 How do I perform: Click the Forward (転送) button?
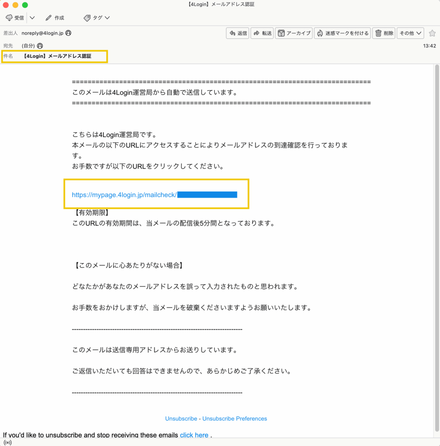tap(263, 33)
